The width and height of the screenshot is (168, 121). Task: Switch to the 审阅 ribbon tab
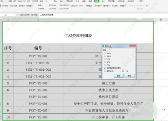(x=90, y=1)
